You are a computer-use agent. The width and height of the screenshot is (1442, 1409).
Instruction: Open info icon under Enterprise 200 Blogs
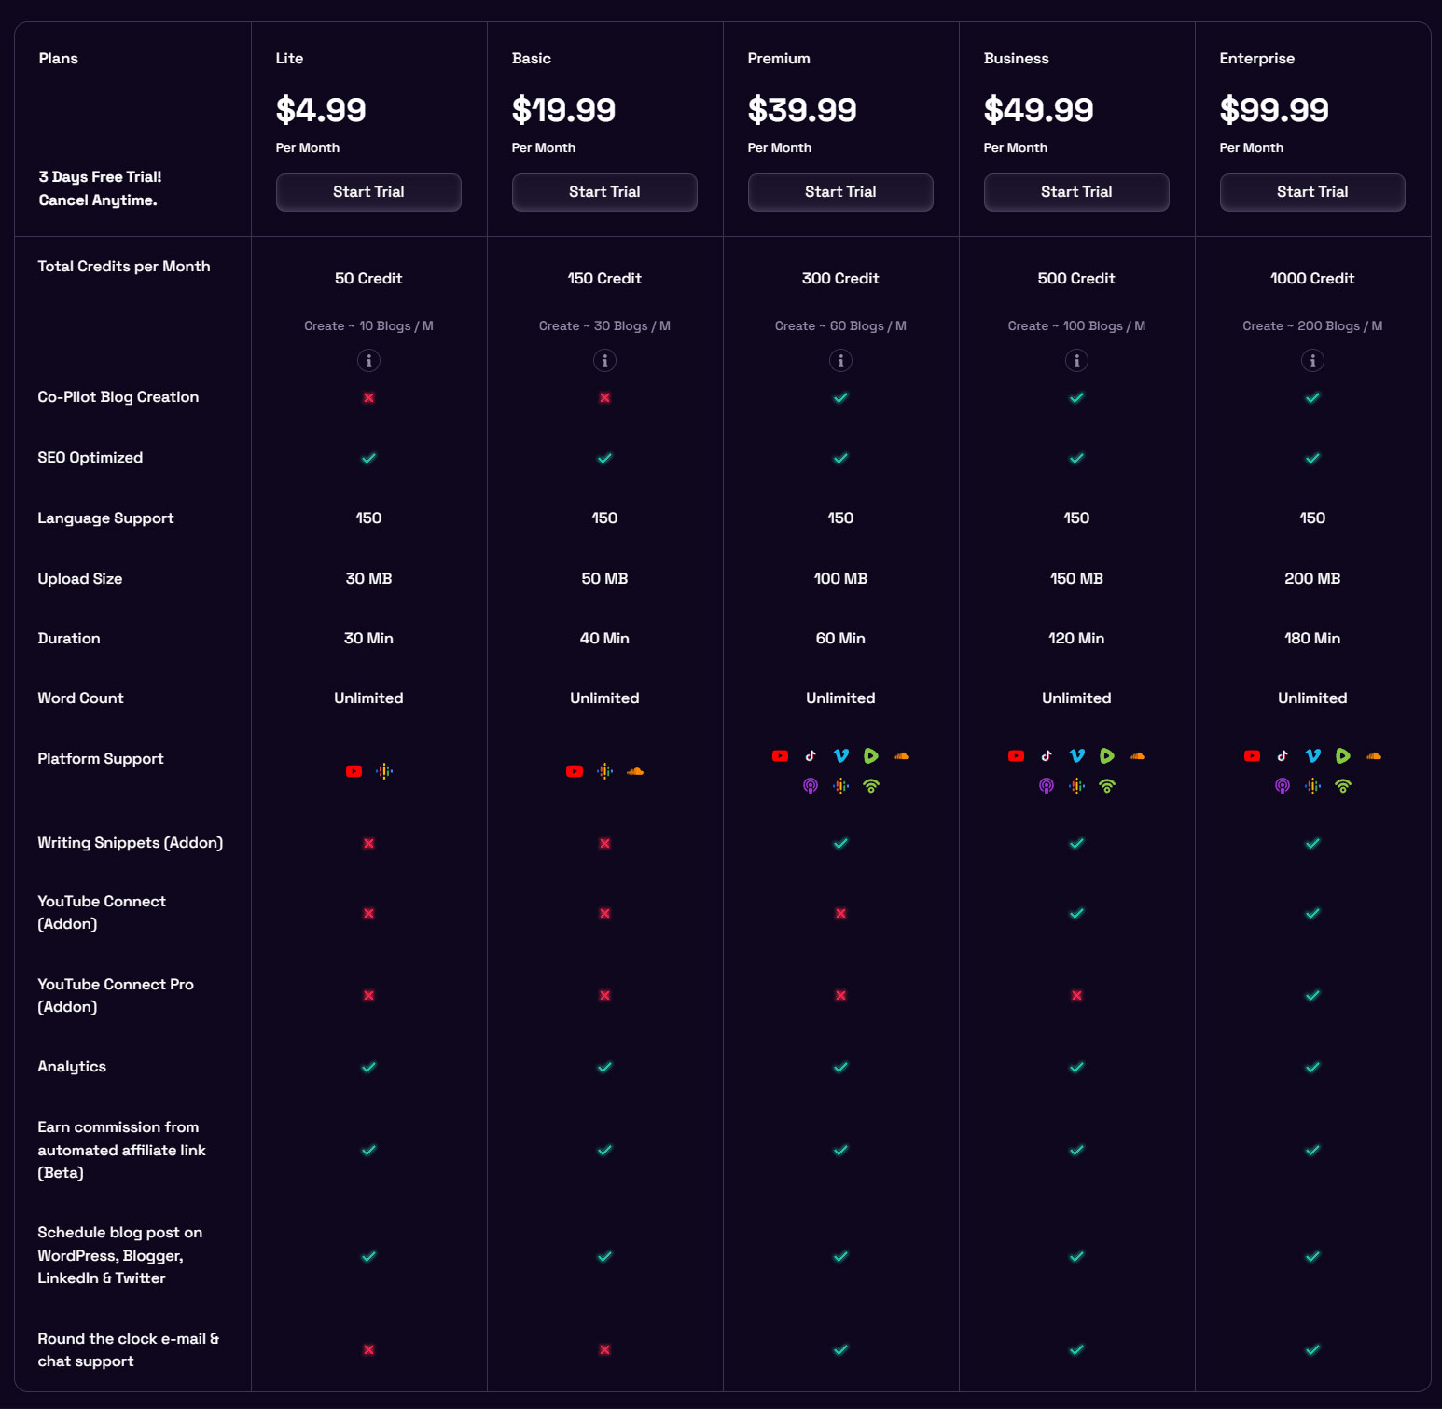click(x=1312, y=361)
